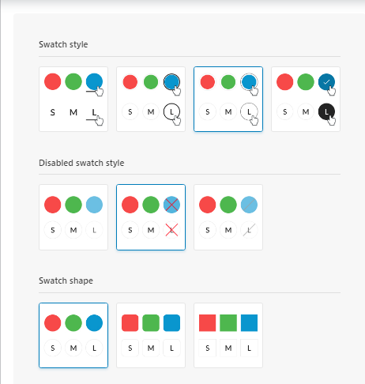365x384 pixels.
Task: Click the black filled L size icon
Action: click(326, 111)
